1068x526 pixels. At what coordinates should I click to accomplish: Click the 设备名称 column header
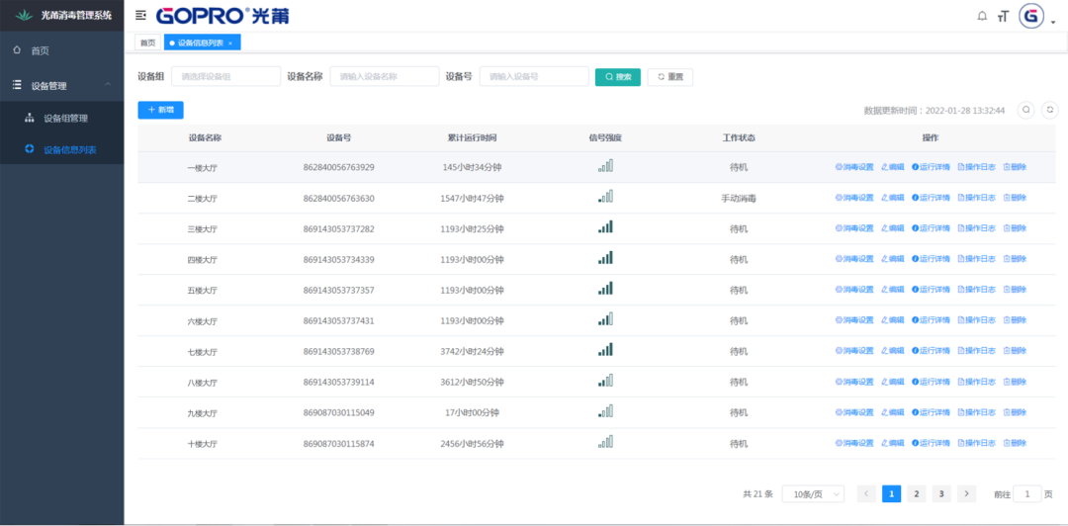(205, 137)
